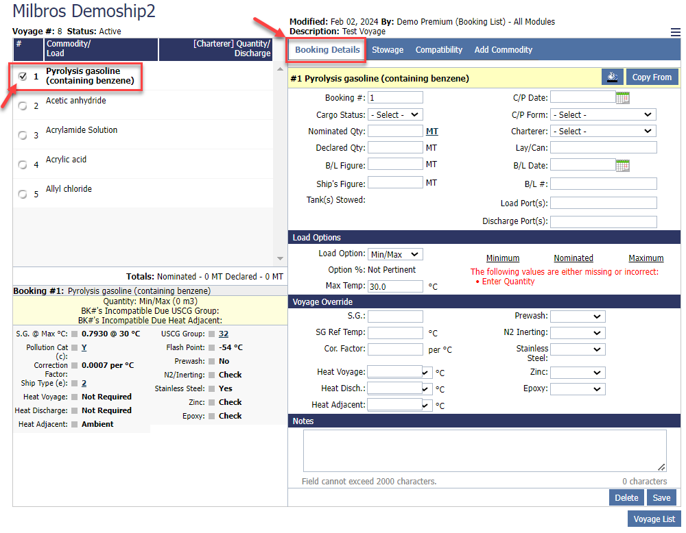The image size is (686, 533).
Task: Select the Allyl chloride radio button
Action: (23, 195)
